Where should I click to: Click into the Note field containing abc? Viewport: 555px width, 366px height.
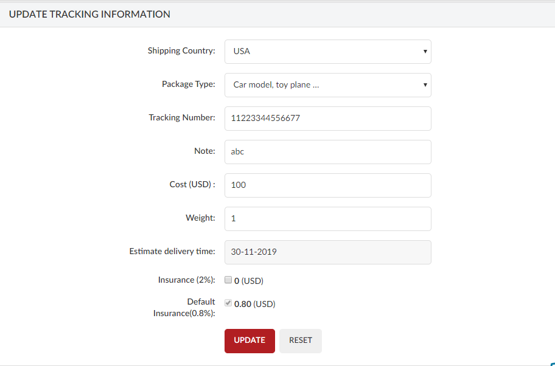(x=328, y=152)
